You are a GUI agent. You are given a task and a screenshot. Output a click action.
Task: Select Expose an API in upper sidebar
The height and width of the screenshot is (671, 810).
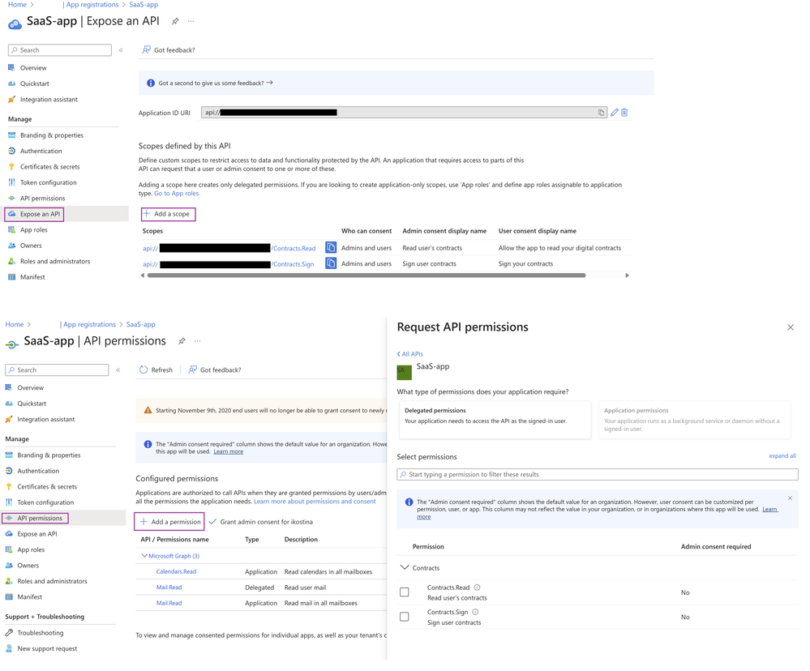40,214
